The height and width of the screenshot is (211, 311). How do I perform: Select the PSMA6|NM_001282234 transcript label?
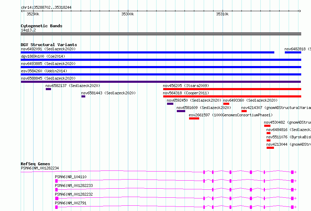(x=40, y=168)
